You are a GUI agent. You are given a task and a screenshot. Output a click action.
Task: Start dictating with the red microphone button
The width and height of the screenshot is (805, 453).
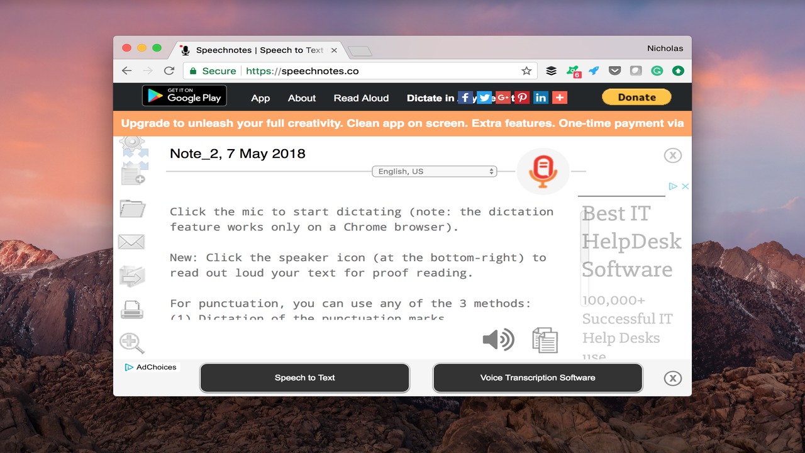pyautogui.click(x=543, y=171)
